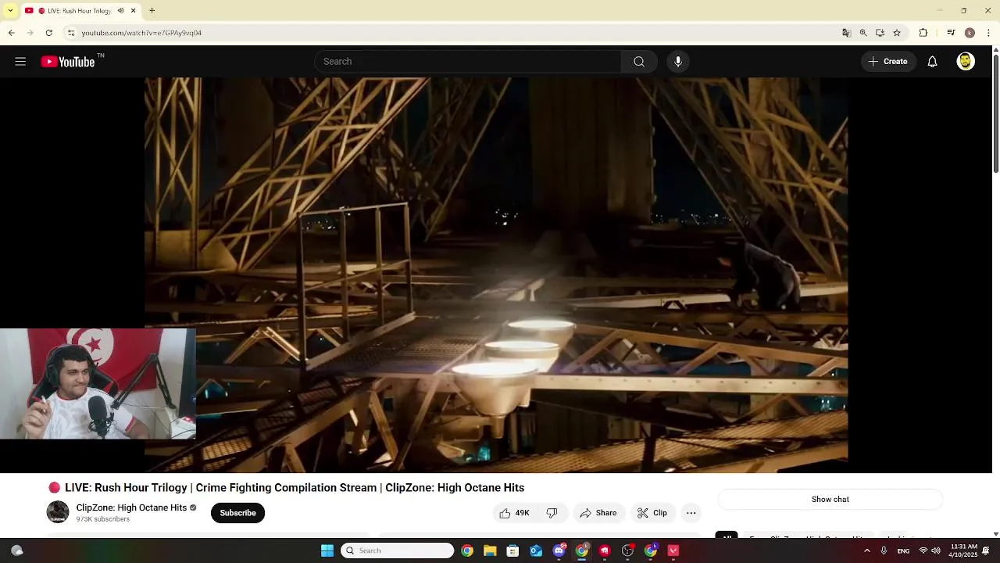1000x563 pixels.
Task: Open a new Chrome tab
Action: coord(152,11)
